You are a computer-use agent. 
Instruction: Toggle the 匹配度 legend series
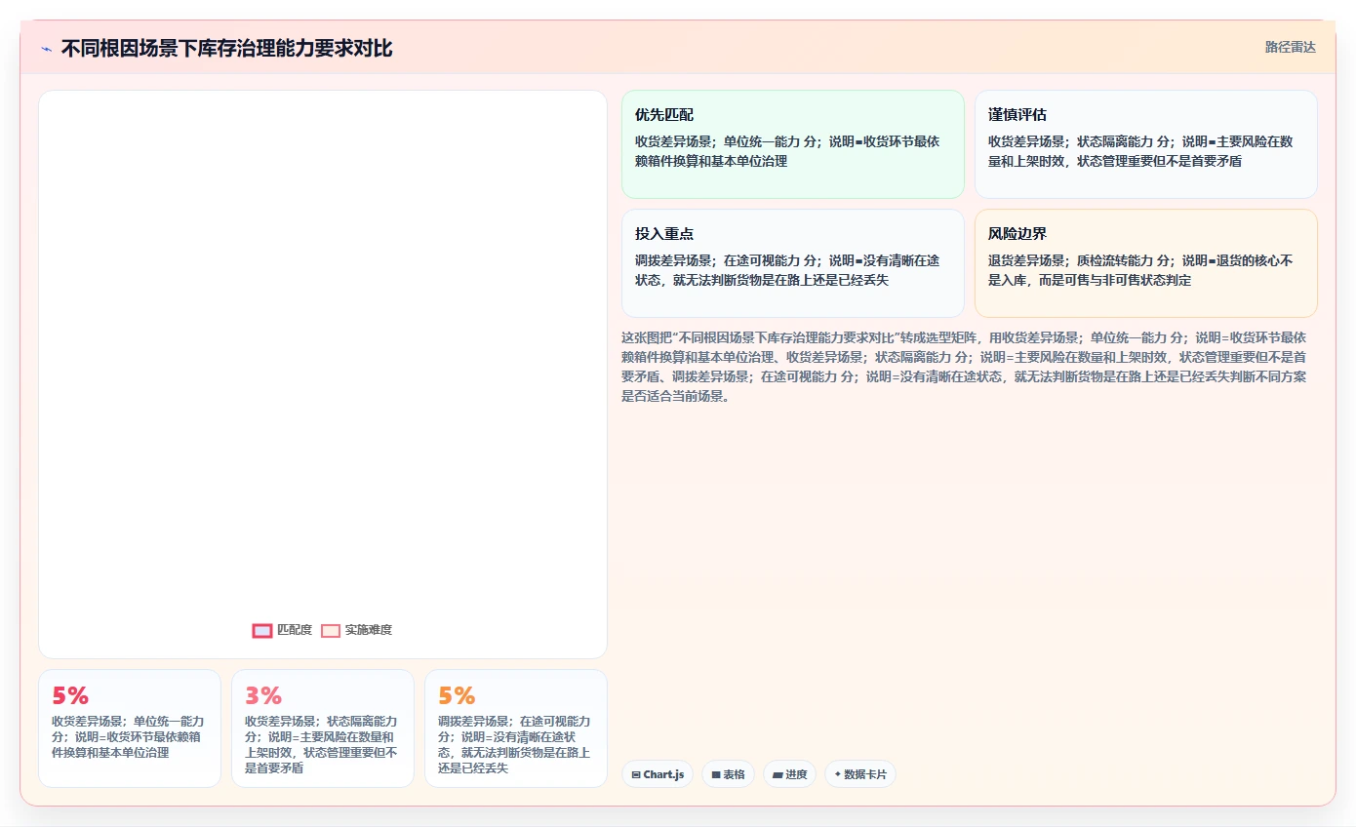coord(282,630)
